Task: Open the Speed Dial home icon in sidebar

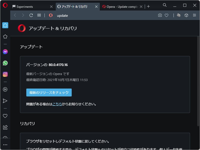Action: tap(5, 25)
